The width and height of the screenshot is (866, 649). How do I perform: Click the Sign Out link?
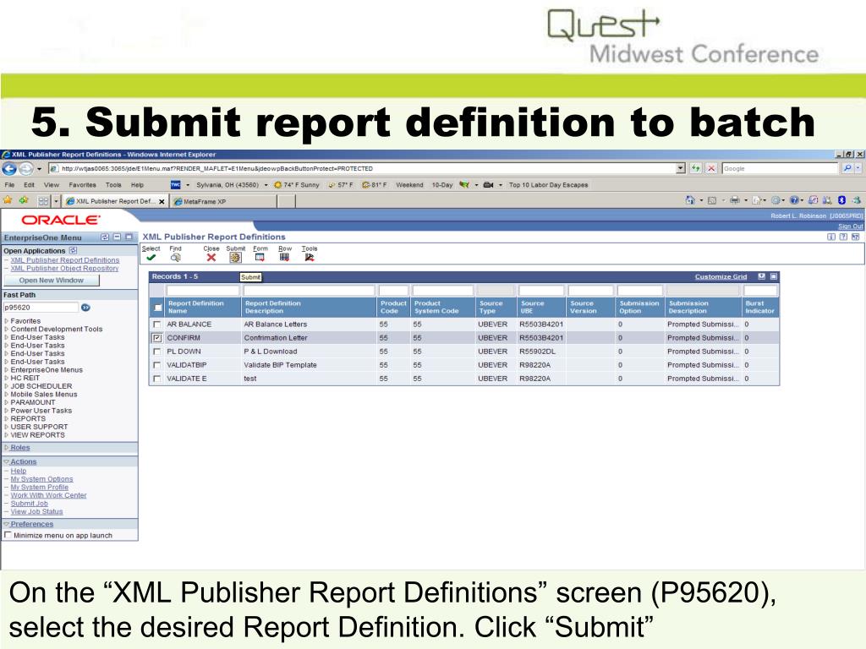pos(850,226)
